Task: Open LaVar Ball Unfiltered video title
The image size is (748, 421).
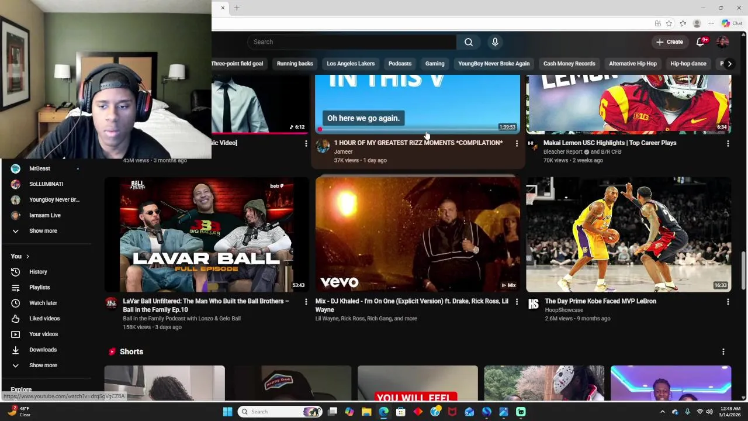Action: [206, 305]
